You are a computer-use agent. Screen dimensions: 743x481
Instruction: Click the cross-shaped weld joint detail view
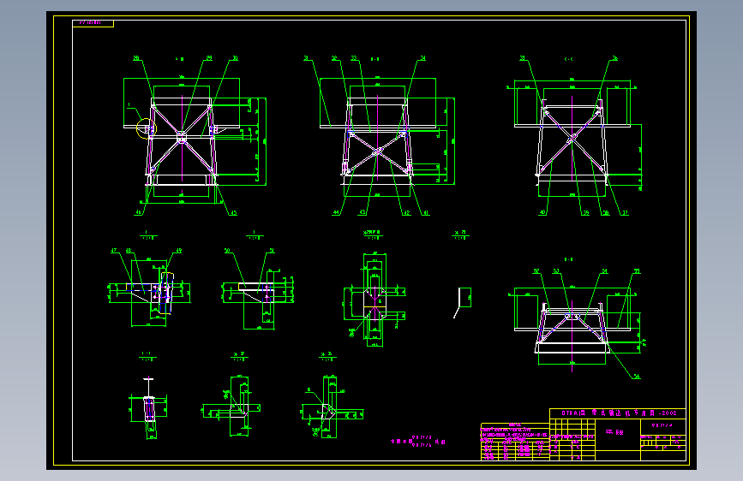pyautogui.click(x=374, y=300)
